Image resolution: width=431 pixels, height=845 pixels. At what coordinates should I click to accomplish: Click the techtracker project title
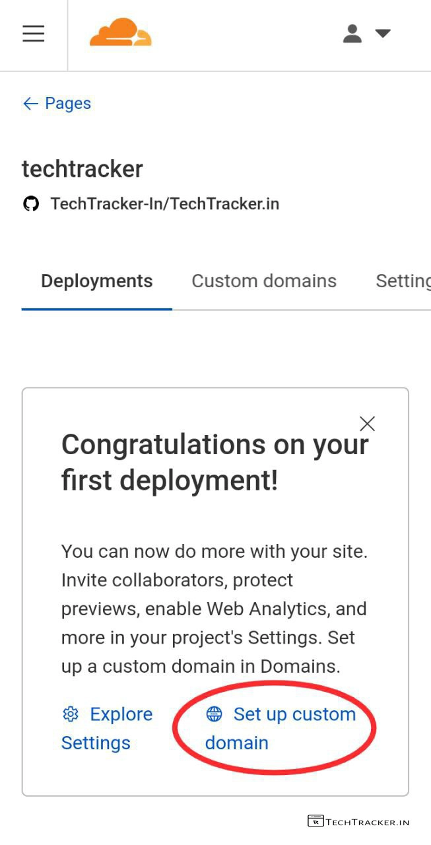(83, 169)
